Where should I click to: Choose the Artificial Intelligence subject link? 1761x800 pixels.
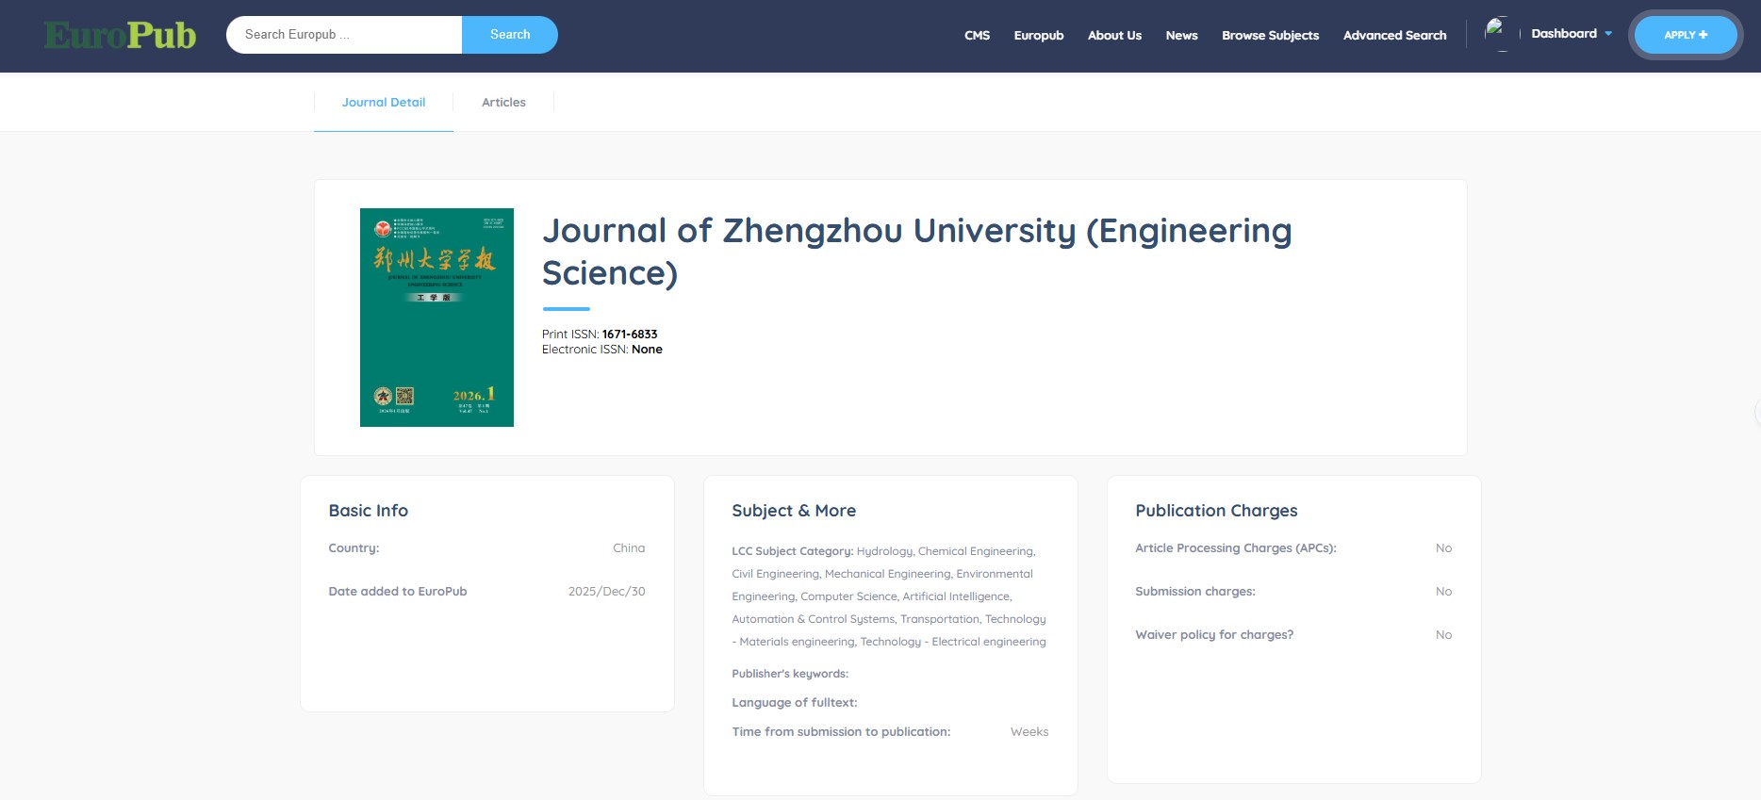(956, 596)
